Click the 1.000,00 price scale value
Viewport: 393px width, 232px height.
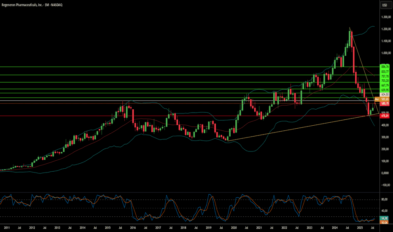click(x=386, y=53)
